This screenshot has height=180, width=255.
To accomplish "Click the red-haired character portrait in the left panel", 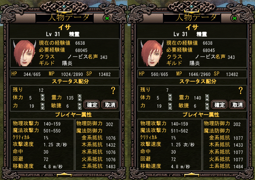I will click(24, 53).
